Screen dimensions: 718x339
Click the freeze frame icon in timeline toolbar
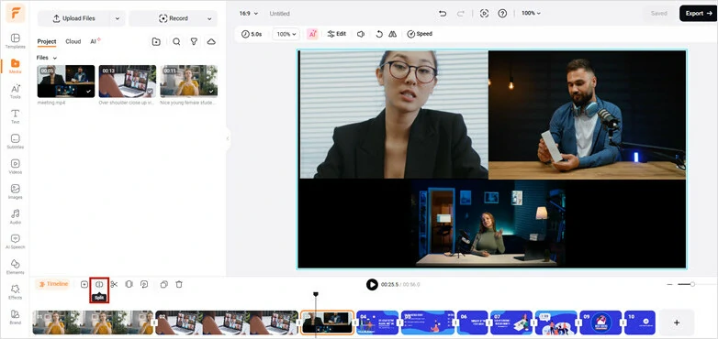pyautogui.click(x=129, y=284)
